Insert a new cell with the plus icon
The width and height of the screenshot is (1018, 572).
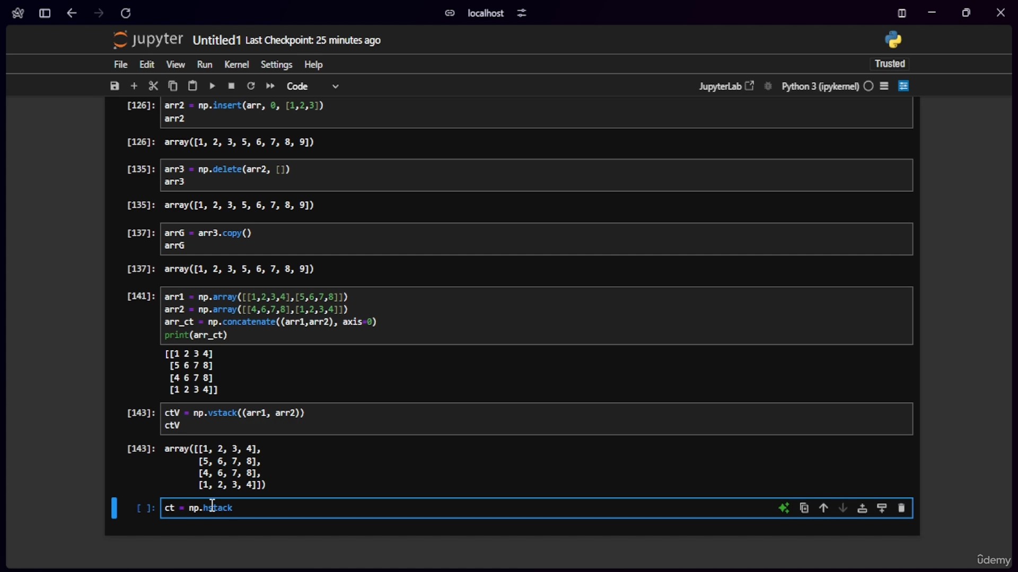(x=134, y=86)
